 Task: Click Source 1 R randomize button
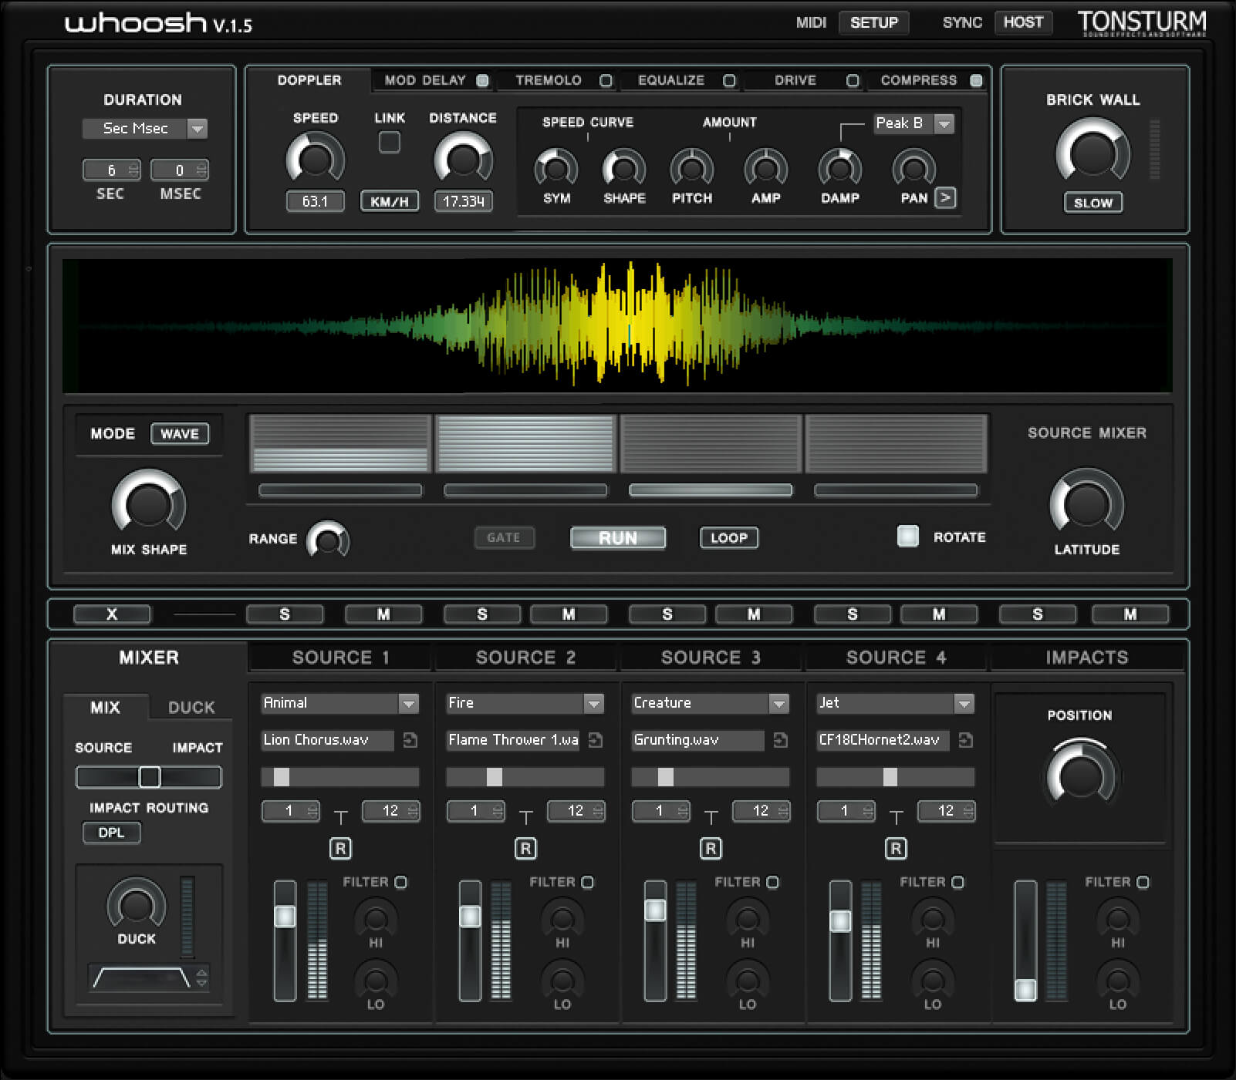(x=340, y=849)
